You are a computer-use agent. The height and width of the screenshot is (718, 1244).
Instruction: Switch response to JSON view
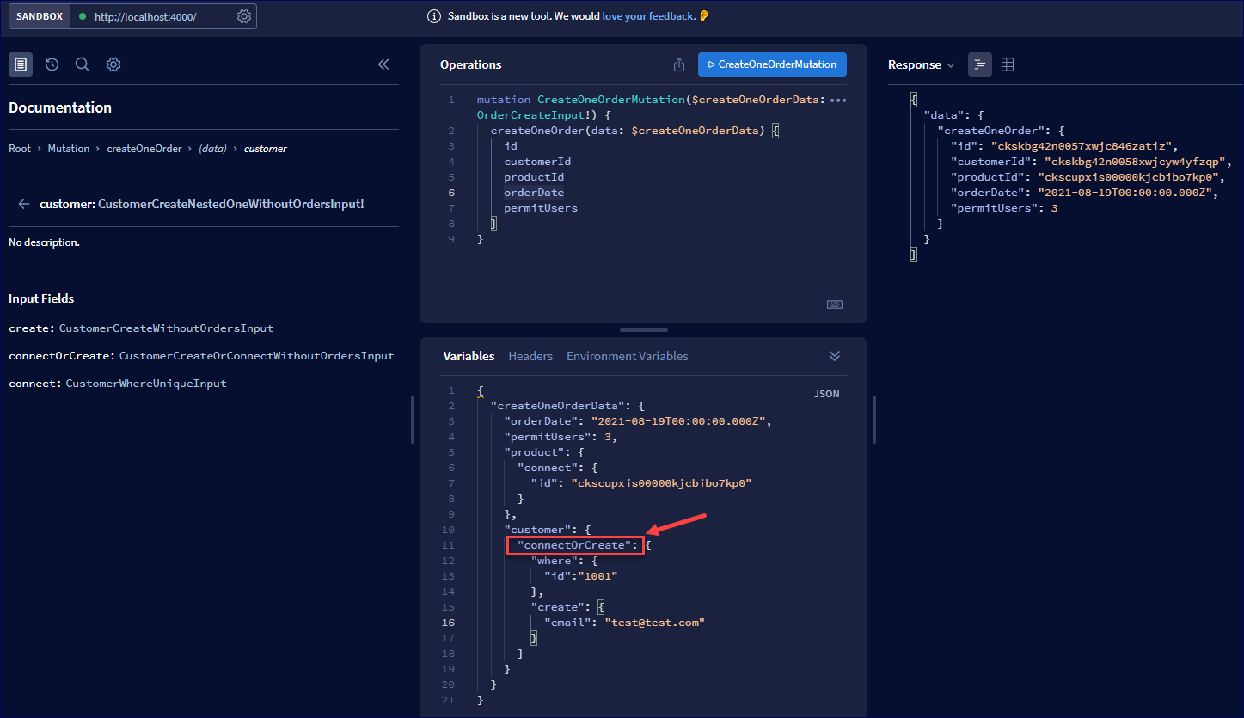[980, 64]
